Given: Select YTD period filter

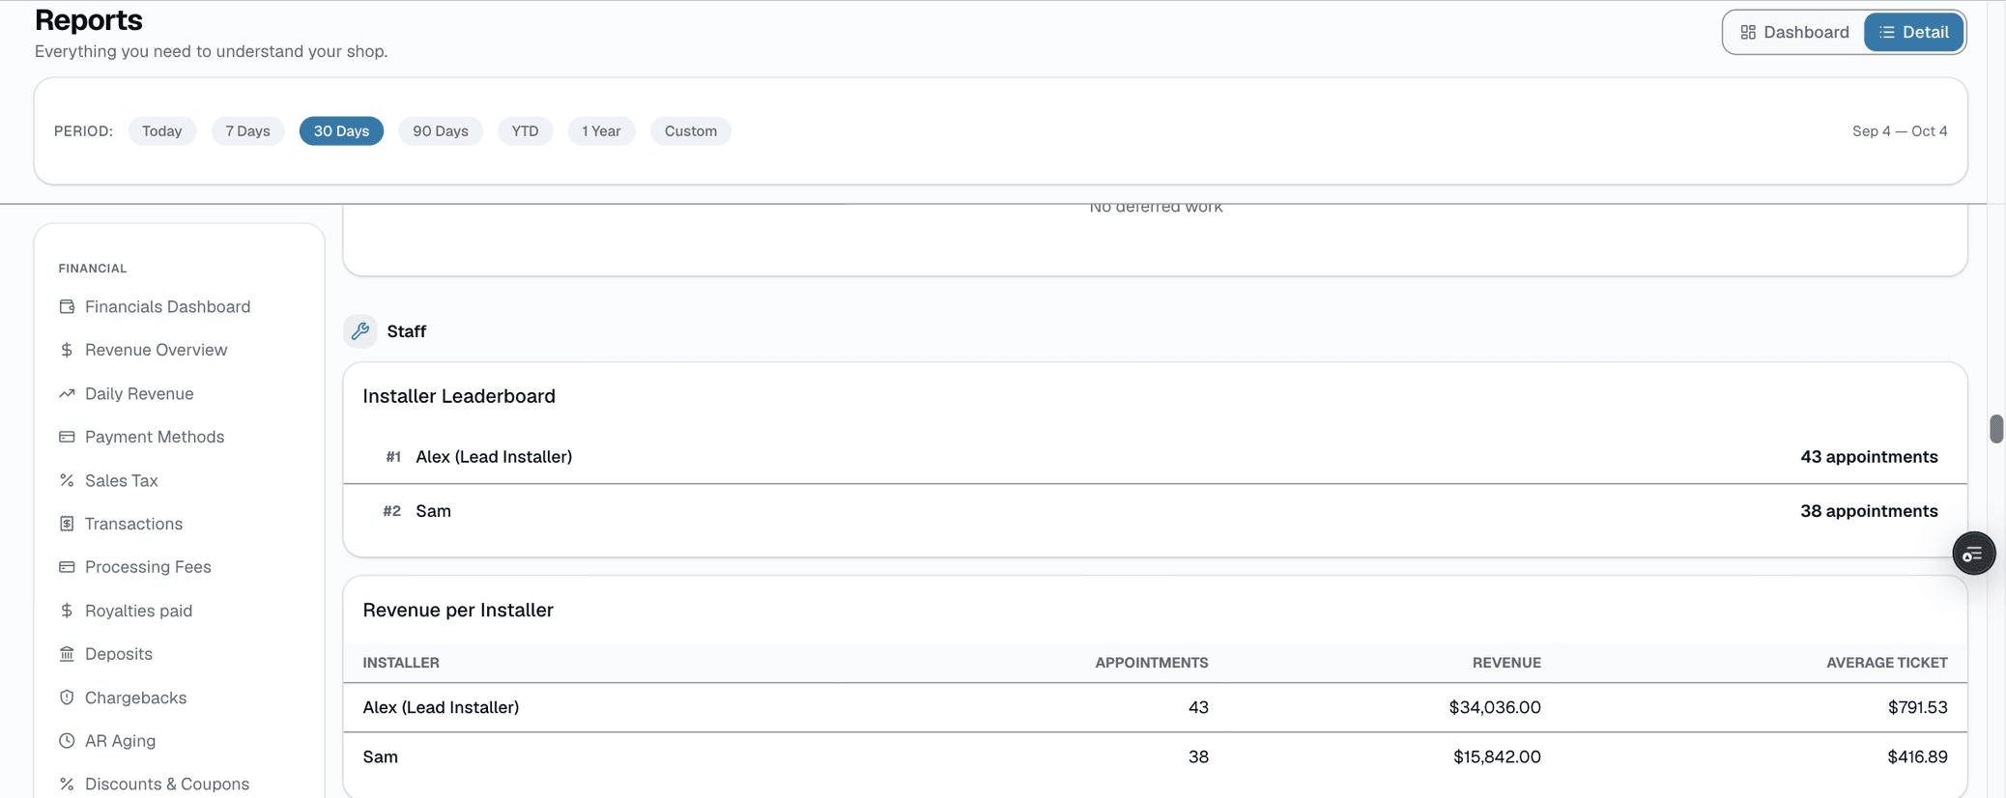Looking at the screenshot, I should click(x=525, y=130).
